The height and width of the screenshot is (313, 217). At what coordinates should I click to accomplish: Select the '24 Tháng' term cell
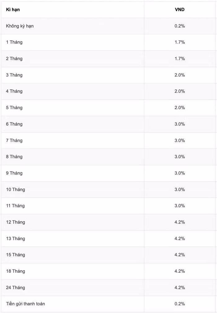(15, 288)
